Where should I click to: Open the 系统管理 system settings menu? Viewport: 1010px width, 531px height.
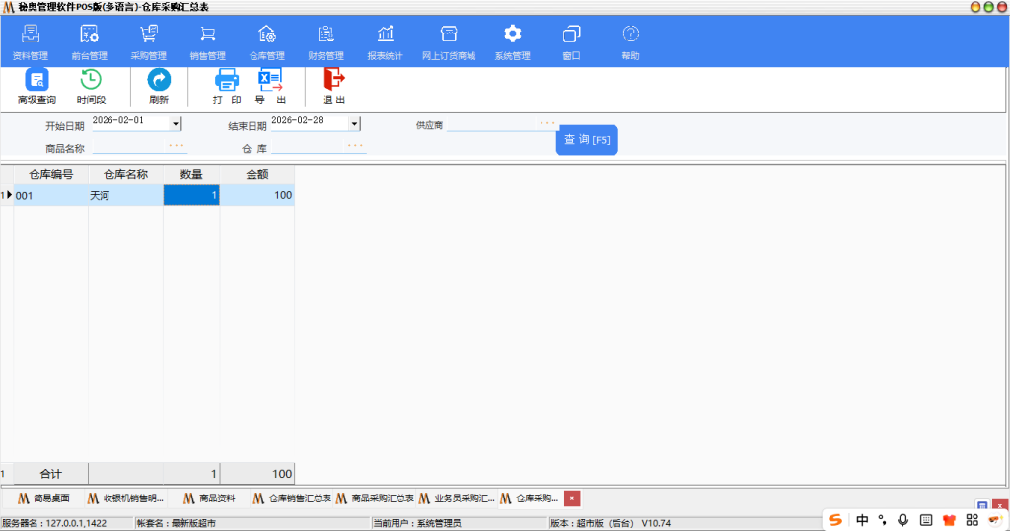click(512, 41)
